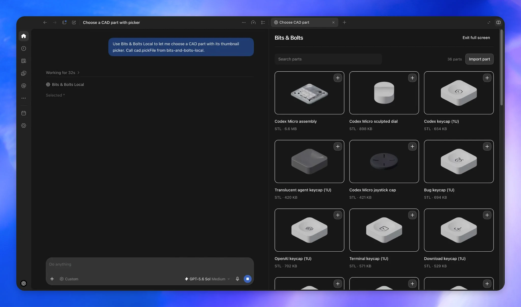Open the at-sign mentions sidebar icon
Image resolution: width=521 pixels, height=307 pixels.
24,86
